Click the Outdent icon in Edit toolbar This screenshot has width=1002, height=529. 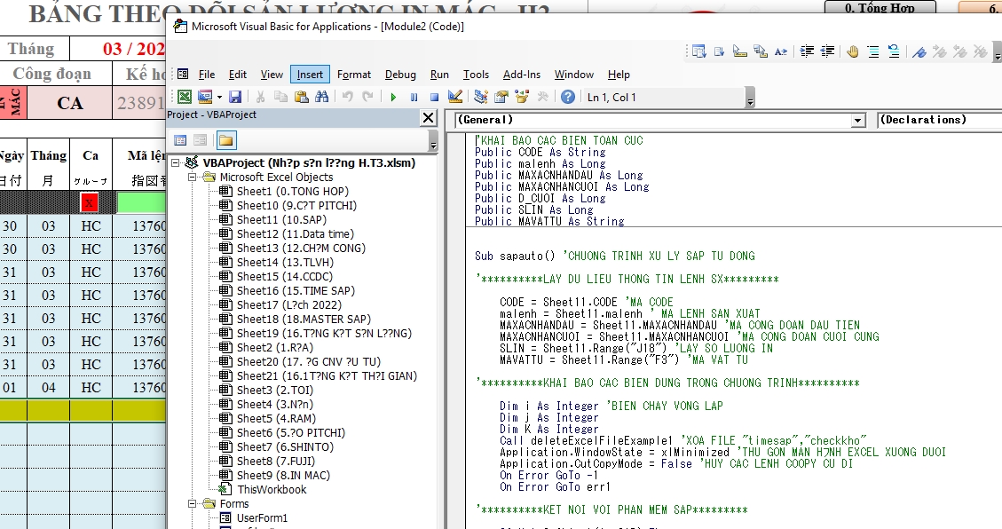827,51
